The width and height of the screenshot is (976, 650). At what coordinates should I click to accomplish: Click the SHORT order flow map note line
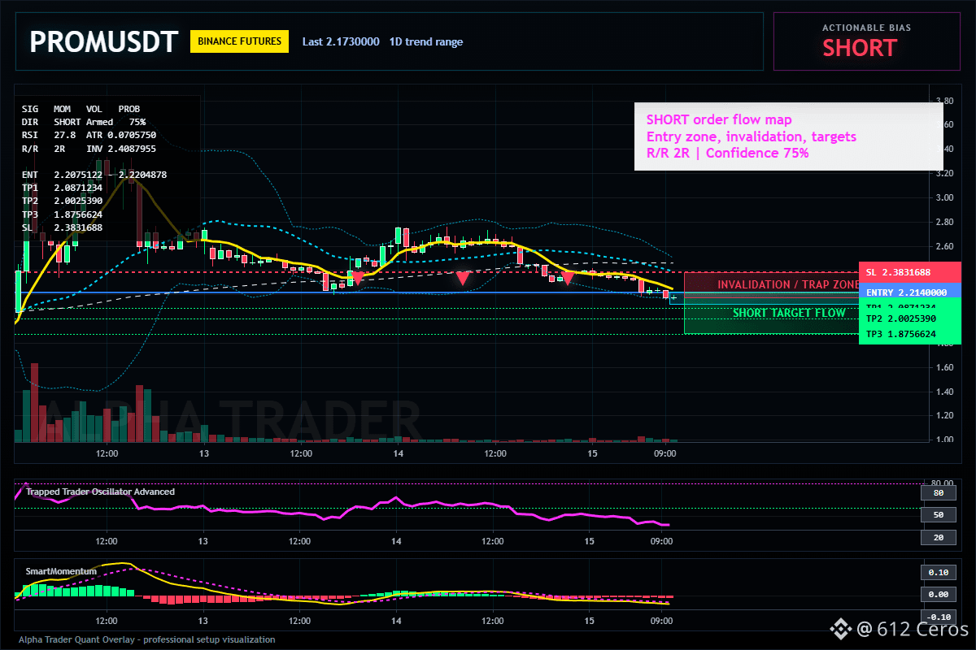[x=719, y=120]
